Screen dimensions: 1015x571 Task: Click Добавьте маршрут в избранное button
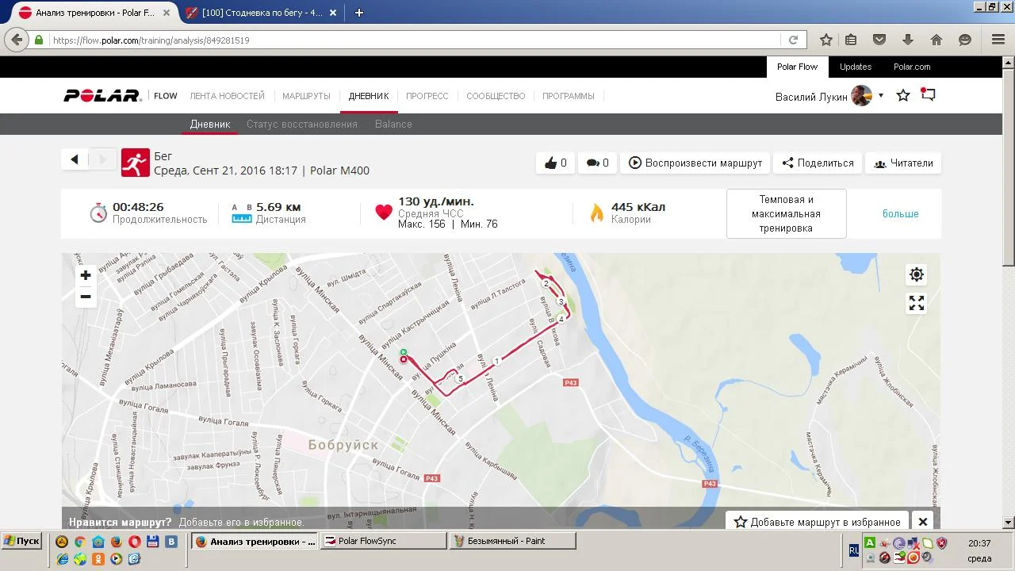(818, 522)
